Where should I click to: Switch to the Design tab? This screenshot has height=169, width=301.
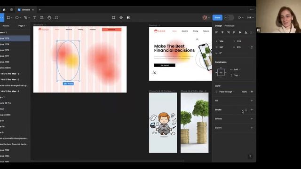click(x=218, y=26)
